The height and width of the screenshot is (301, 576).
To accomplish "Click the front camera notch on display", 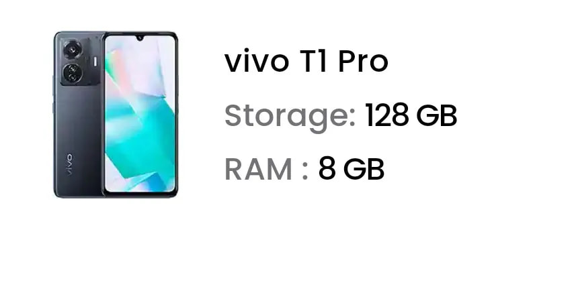I will pyautogui.click(x=140, y=38).
